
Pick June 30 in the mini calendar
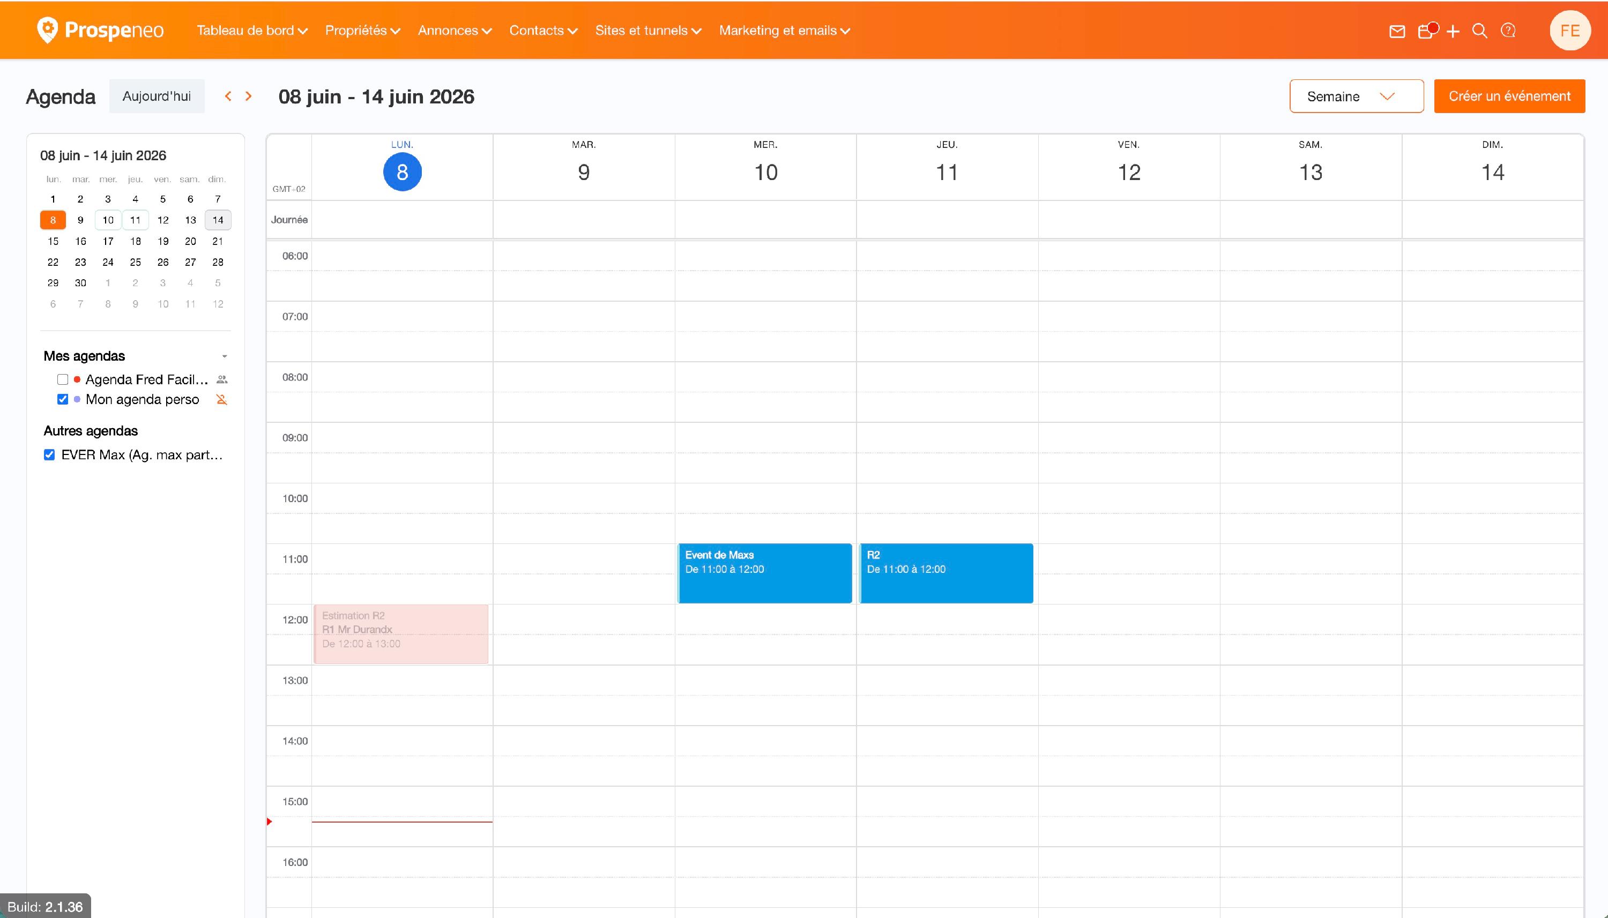coord(81,282)
